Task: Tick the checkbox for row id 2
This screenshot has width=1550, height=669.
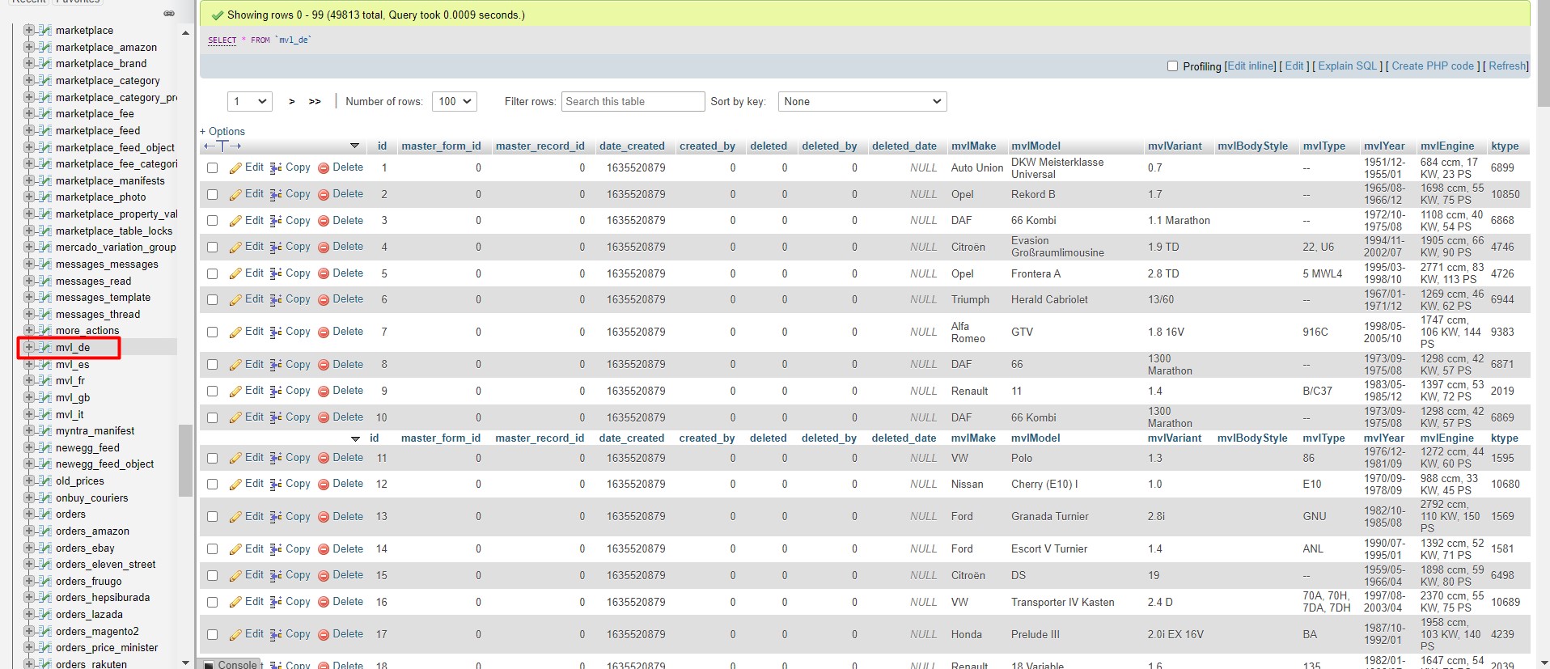Action: (213, 194)
